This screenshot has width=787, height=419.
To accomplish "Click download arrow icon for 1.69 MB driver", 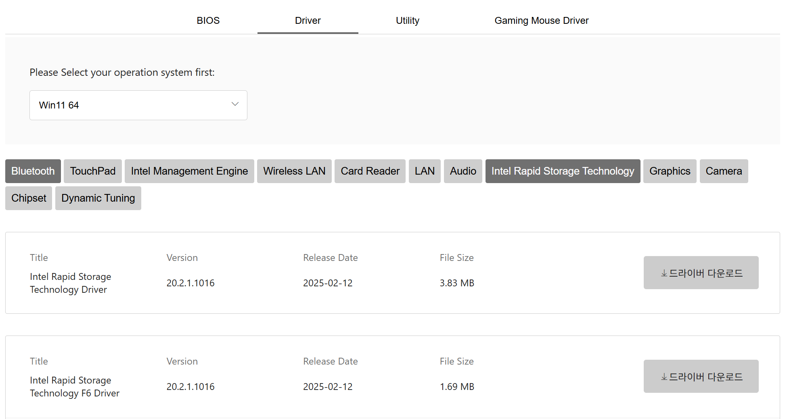I will coord(664,377).
